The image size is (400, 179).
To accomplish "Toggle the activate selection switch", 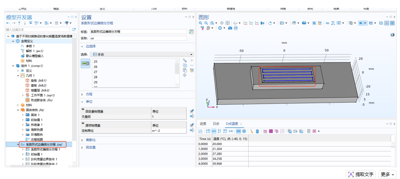I will [x=86, y=63].
